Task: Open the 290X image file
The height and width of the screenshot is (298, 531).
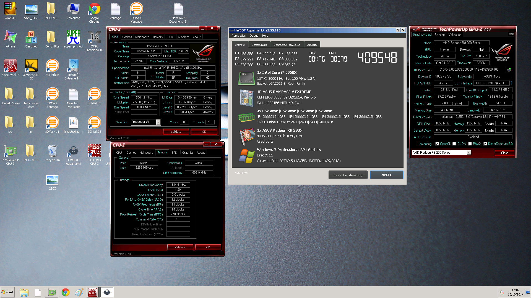Action: (x=52, y=182)
